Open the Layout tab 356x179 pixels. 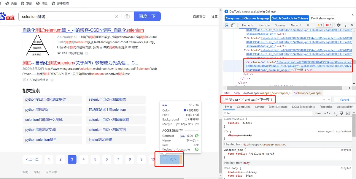(x=260, y=107)
